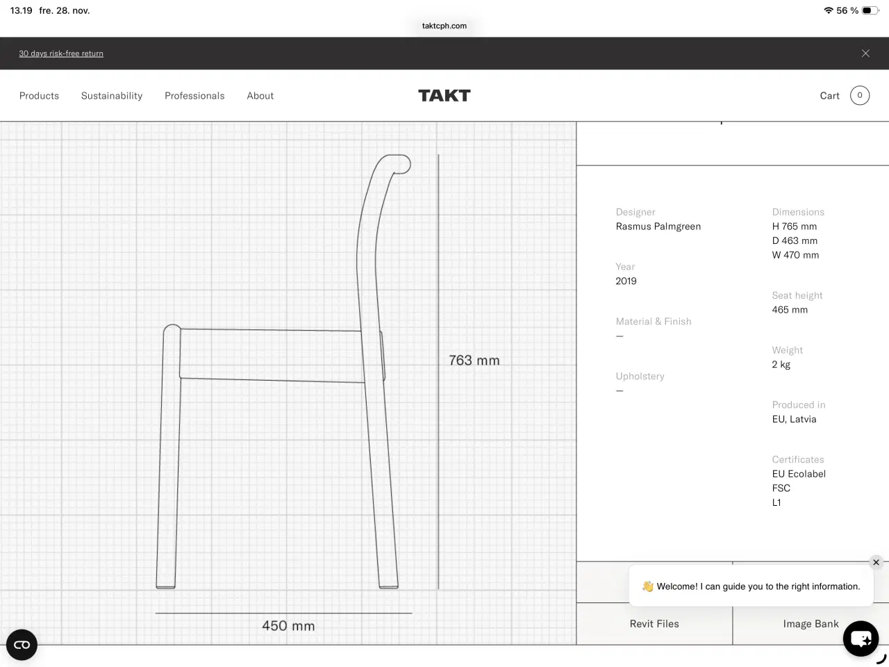Download the Revit Files

pyautogui.click(x=654, y=623)
